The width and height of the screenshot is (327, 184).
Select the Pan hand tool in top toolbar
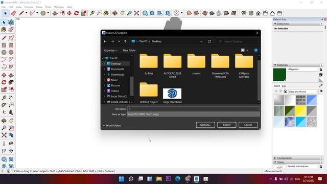122,13
